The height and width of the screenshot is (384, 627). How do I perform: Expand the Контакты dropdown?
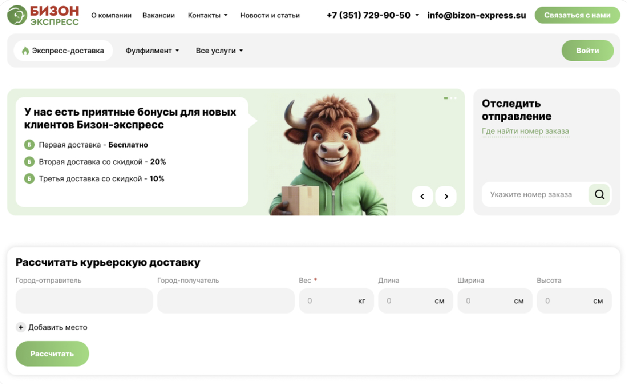click(208, 16)
